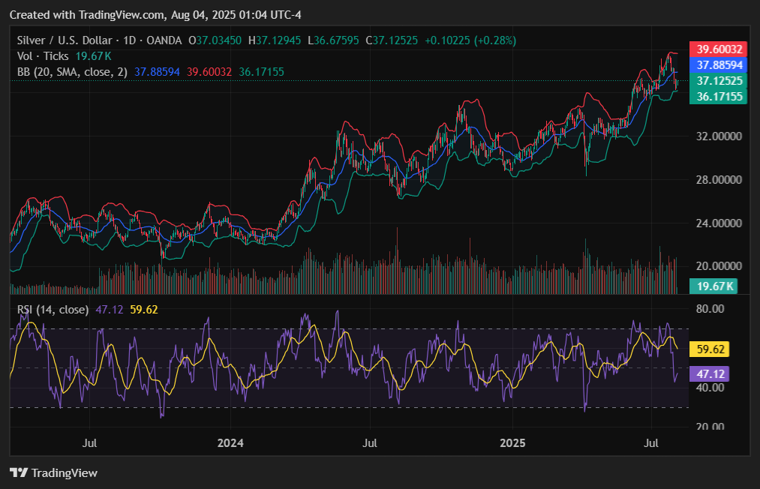Click the 32.00000 price-axis tick
Screen dimensions: 760x489
[719, 136]
